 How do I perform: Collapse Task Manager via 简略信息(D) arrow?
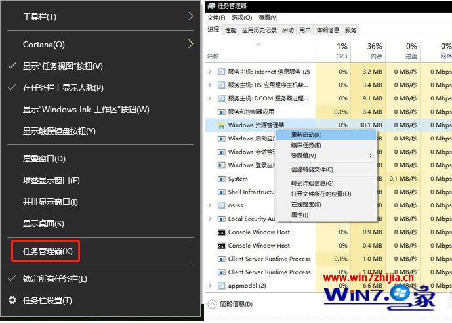tap(212, 304)
